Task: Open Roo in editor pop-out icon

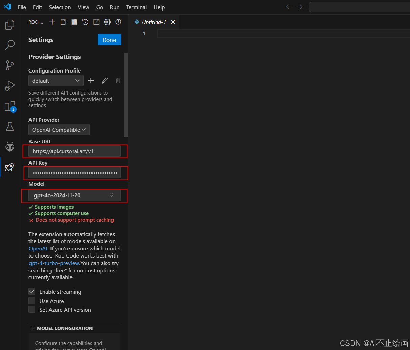Action: (96, 22)
